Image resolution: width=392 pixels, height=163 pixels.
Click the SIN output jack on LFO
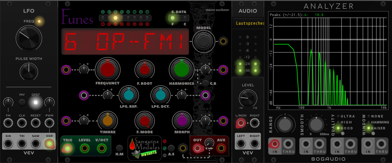[8, 143]
